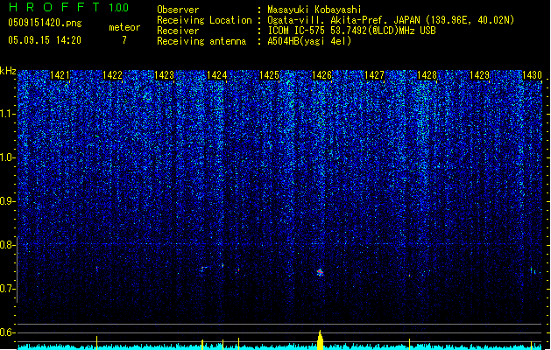551x350 pixels.
Task: Click the 1424 time marker
Action: pyautogui.click(x=217, y=75)
